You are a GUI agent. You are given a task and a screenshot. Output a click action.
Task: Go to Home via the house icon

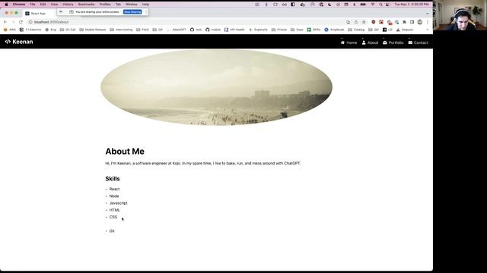tap(342, 42)
